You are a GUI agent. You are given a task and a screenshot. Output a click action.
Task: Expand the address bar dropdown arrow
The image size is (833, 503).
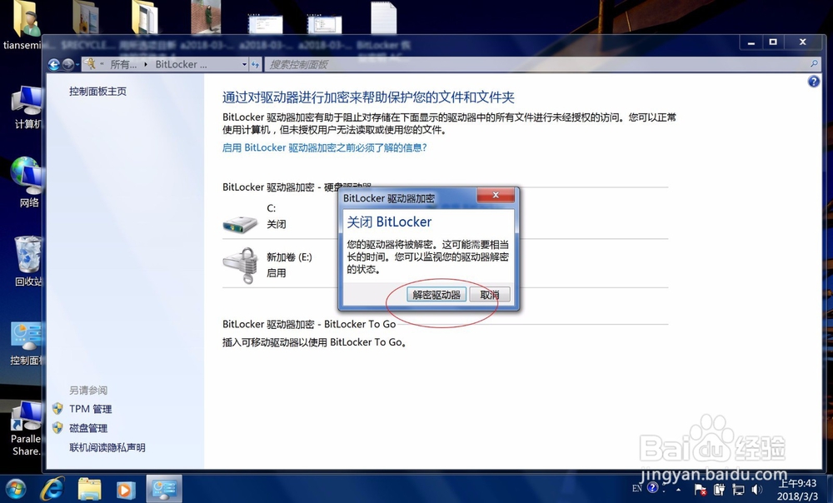(x=244, y=64)
